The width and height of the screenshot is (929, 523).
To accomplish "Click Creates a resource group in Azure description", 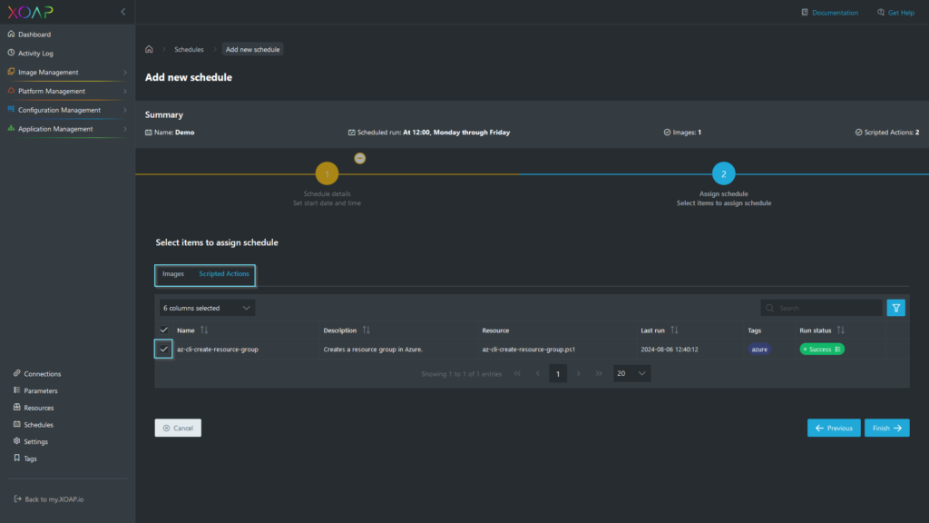I will pyautogui.click(x=373, y=350).
